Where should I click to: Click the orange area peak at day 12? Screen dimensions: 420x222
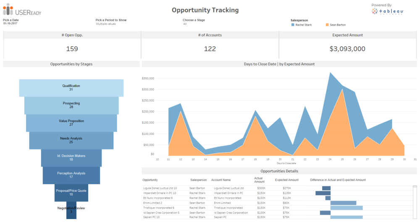click(181, 111)
